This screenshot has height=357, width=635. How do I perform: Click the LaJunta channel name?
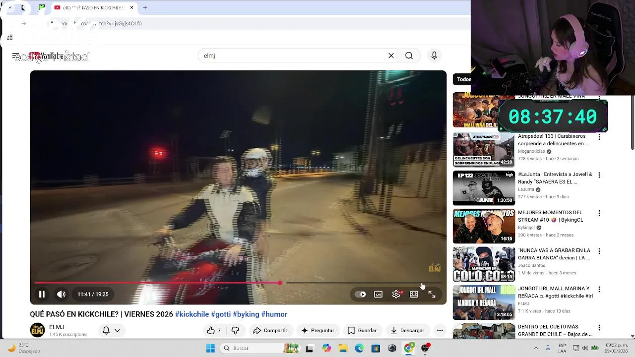(526, 189)
